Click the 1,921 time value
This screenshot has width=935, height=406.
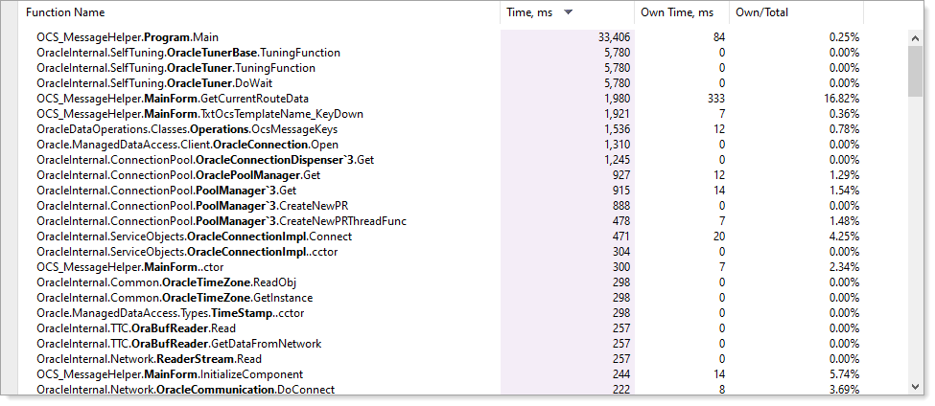point(617,114)
